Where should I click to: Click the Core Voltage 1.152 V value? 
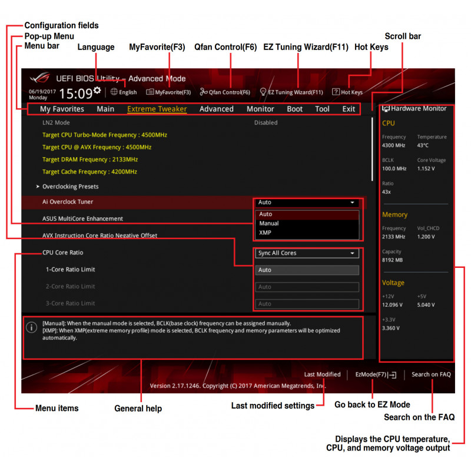tap(426, 168)
